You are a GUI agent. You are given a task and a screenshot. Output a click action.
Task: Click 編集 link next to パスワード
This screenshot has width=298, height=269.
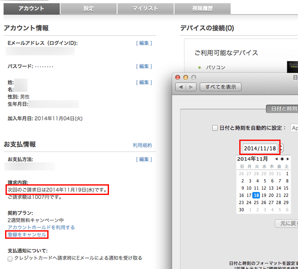144,66
